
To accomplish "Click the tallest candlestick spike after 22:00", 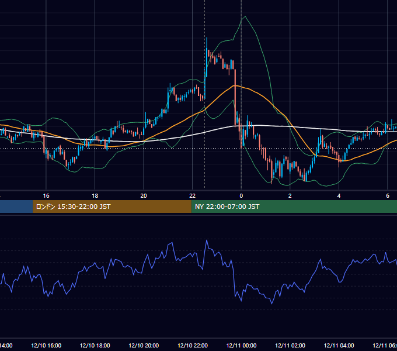I will 207,57.
